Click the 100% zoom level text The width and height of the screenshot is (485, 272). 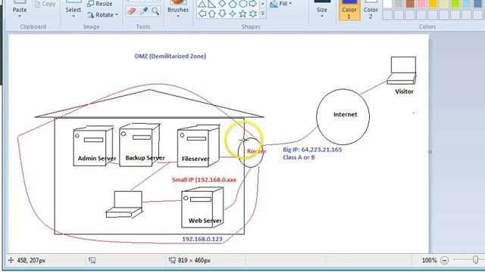click(x=430, y=260)
